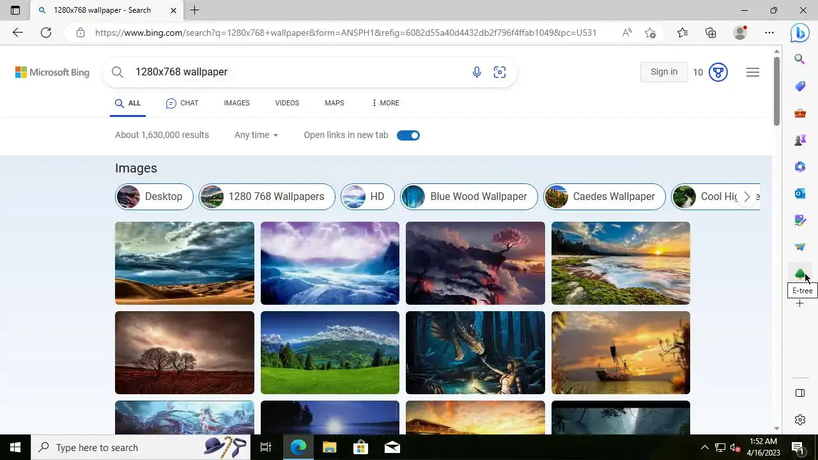The width and height of the screenshot is (818, 460).
Task: Open the purple glacier mountains thumbnail
Action: click(x=330, y=263)
